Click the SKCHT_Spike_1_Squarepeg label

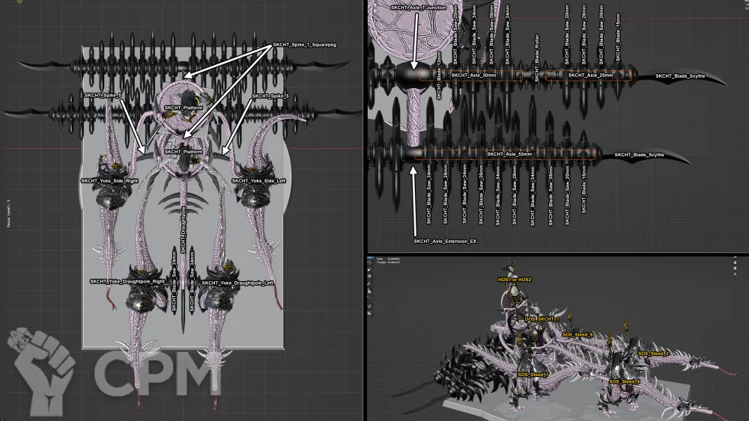coord(304,46)
